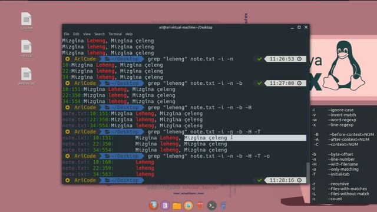This screenshot has height=212, width=377.
Task: Open the File menu in the terminal
Action: [67, 34]
